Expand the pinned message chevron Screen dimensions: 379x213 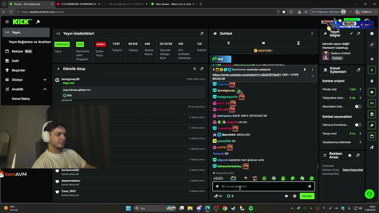tap(312, 76)
